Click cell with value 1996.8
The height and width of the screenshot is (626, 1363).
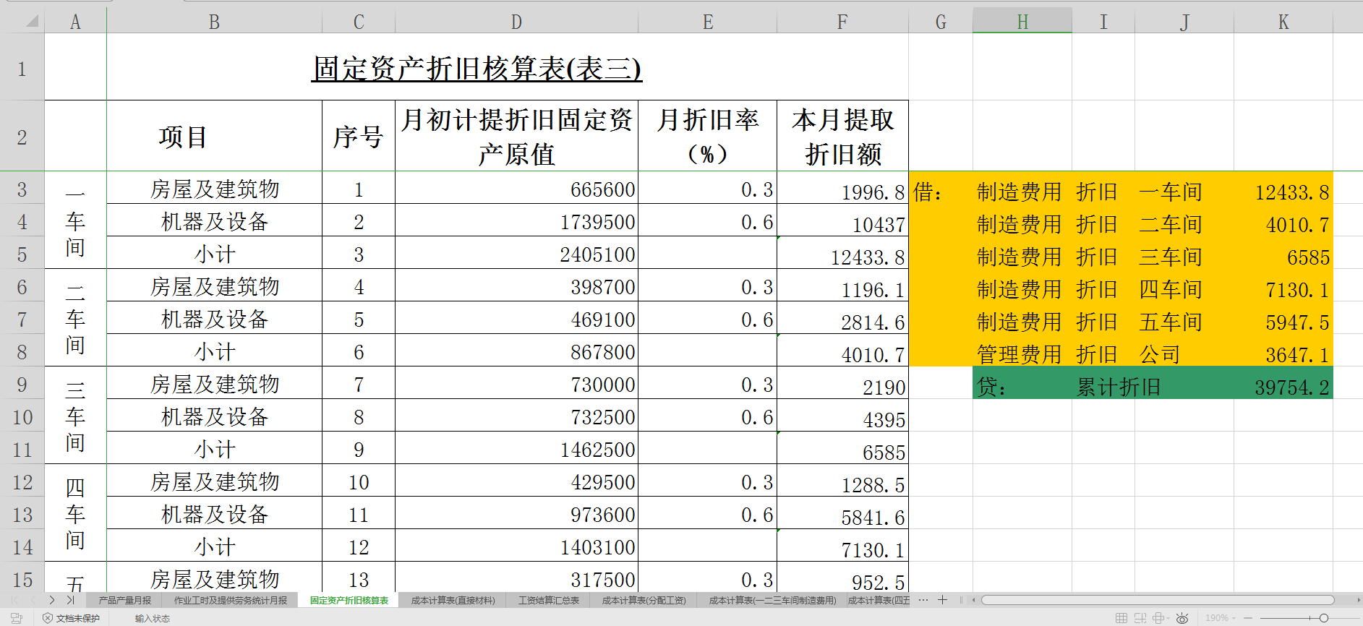click(x=842, y=189)
